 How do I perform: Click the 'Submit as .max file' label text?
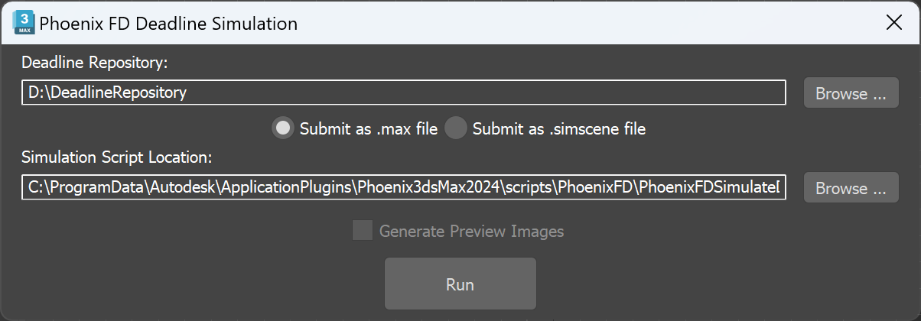369,128
